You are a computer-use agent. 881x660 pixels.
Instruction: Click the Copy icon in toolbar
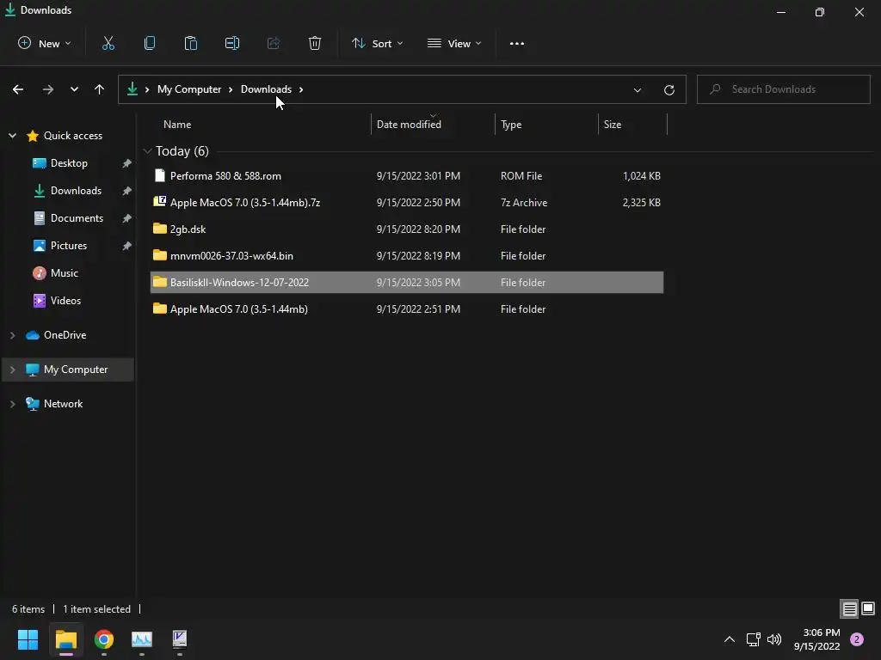coord(150,43)
